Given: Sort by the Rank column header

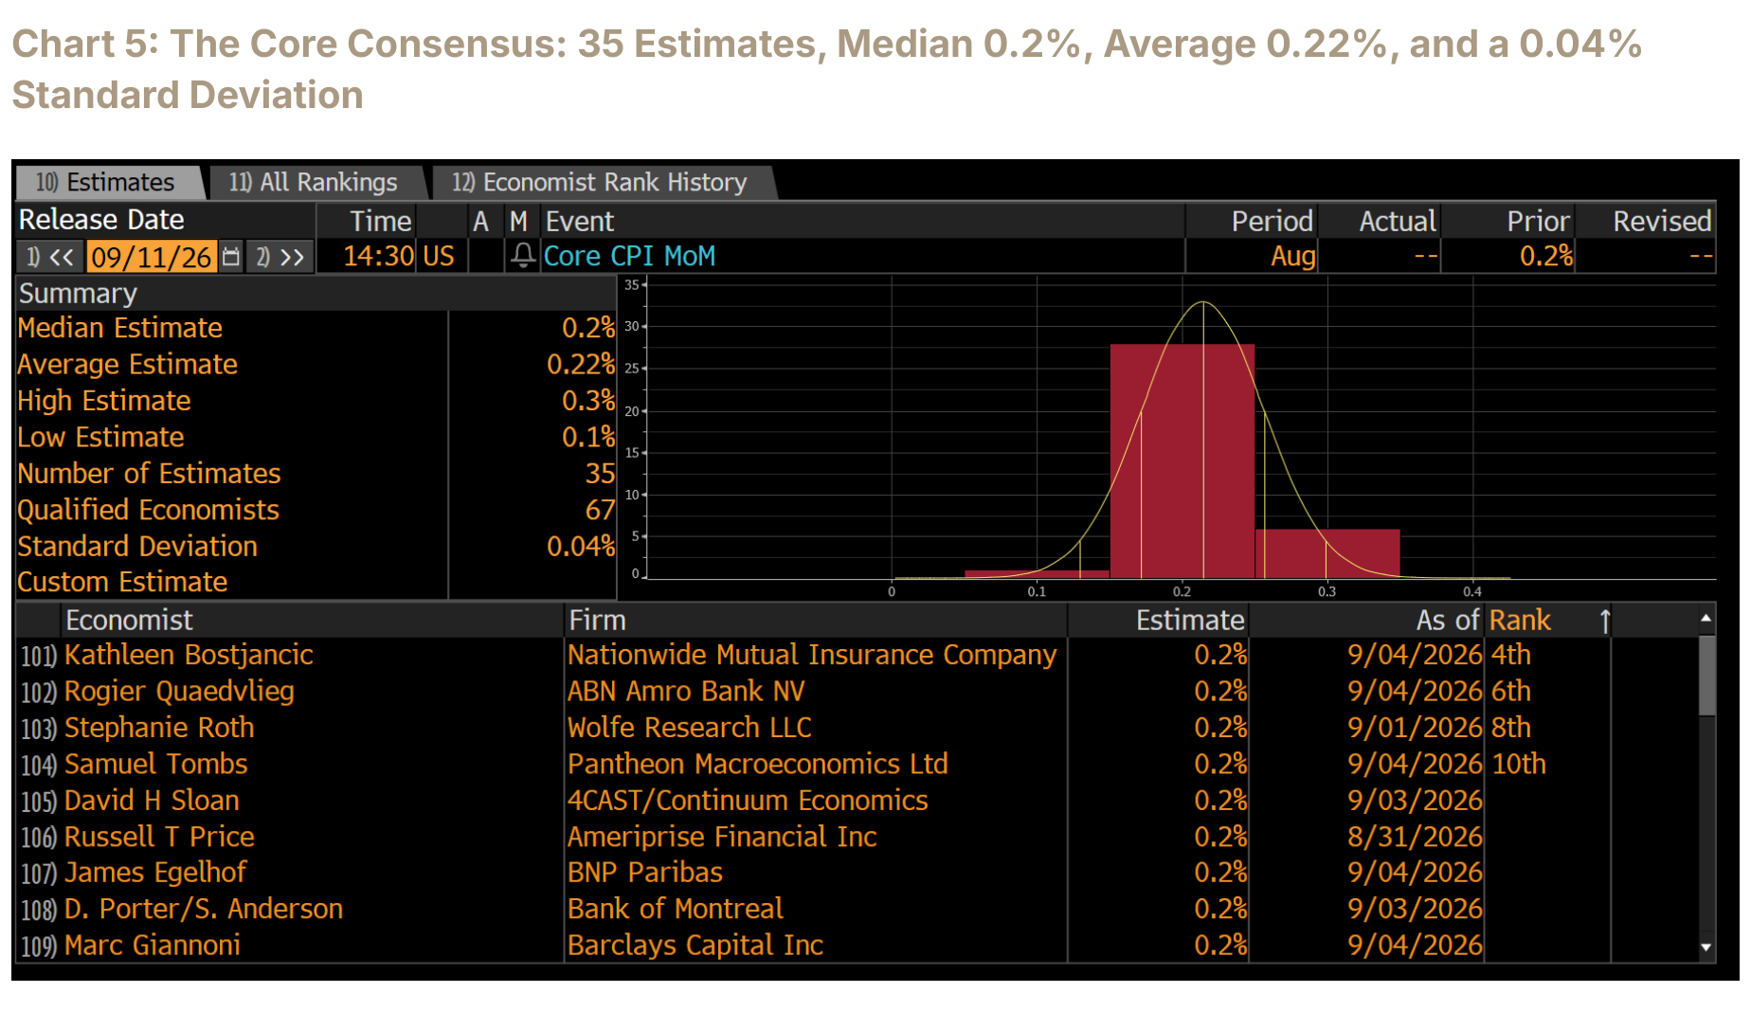Looking at the screenshot, I should 1520,620.
